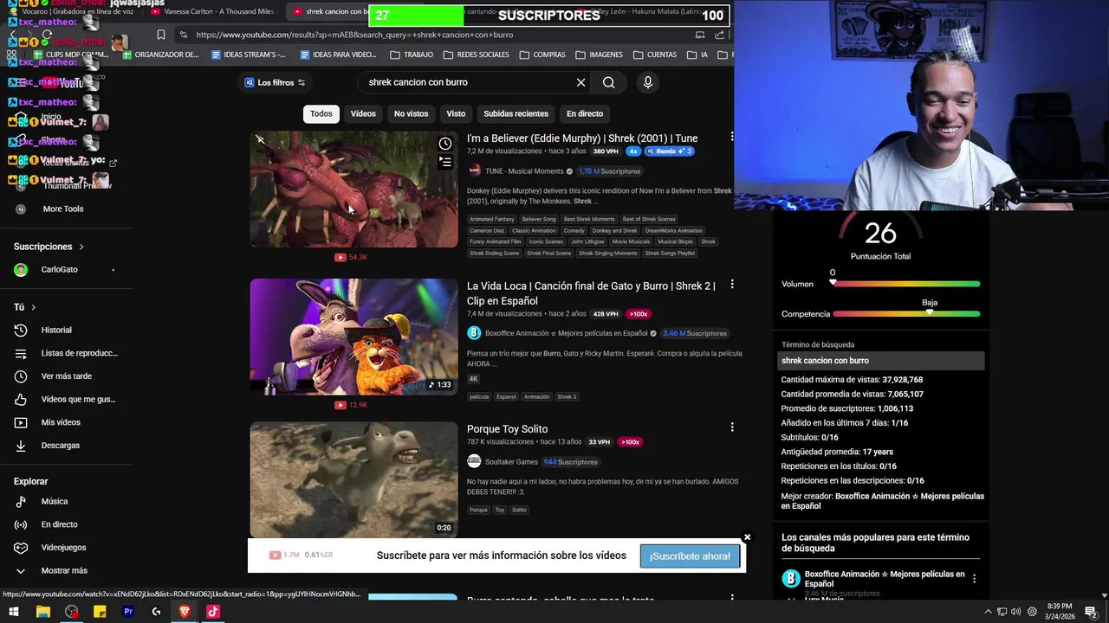Open I'm a Believer video thumbnail
Screen dimensions: 1109x623
(x=353, y=189)
